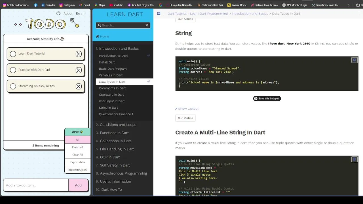Expand Functions In Dart section
This screenshot has width=363, height=204.
click(112, 133)
